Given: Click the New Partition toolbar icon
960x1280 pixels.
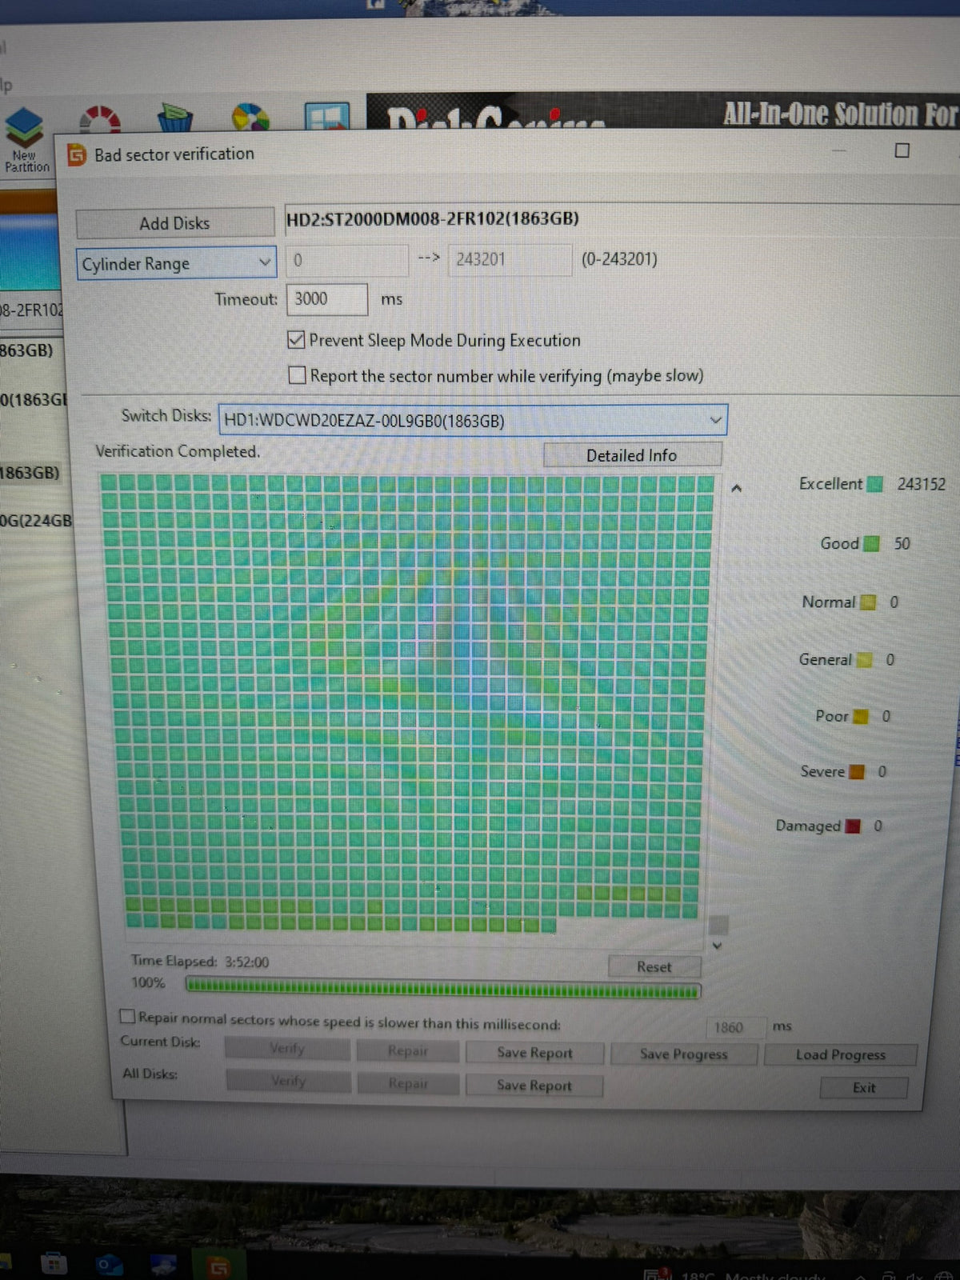Looking at the screenshot, I should pos(26,139).
